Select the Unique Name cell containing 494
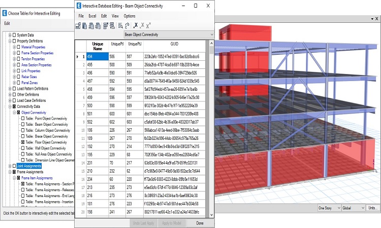The height and width of the screenshot is (228, 381). tap(97, 57)
